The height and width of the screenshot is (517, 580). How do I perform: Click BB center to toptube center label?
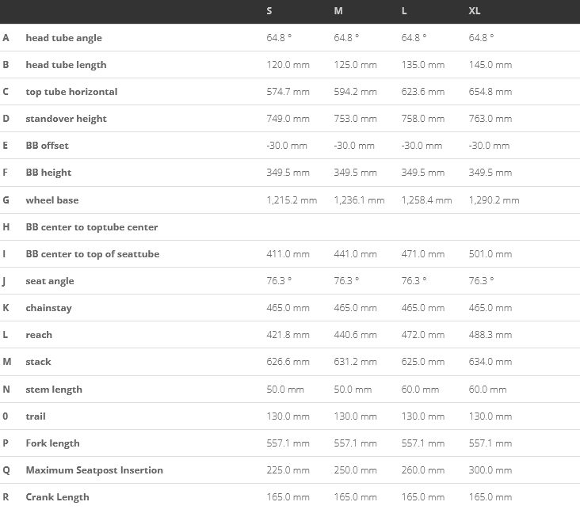pyautogui.click(x=91, y=227)
